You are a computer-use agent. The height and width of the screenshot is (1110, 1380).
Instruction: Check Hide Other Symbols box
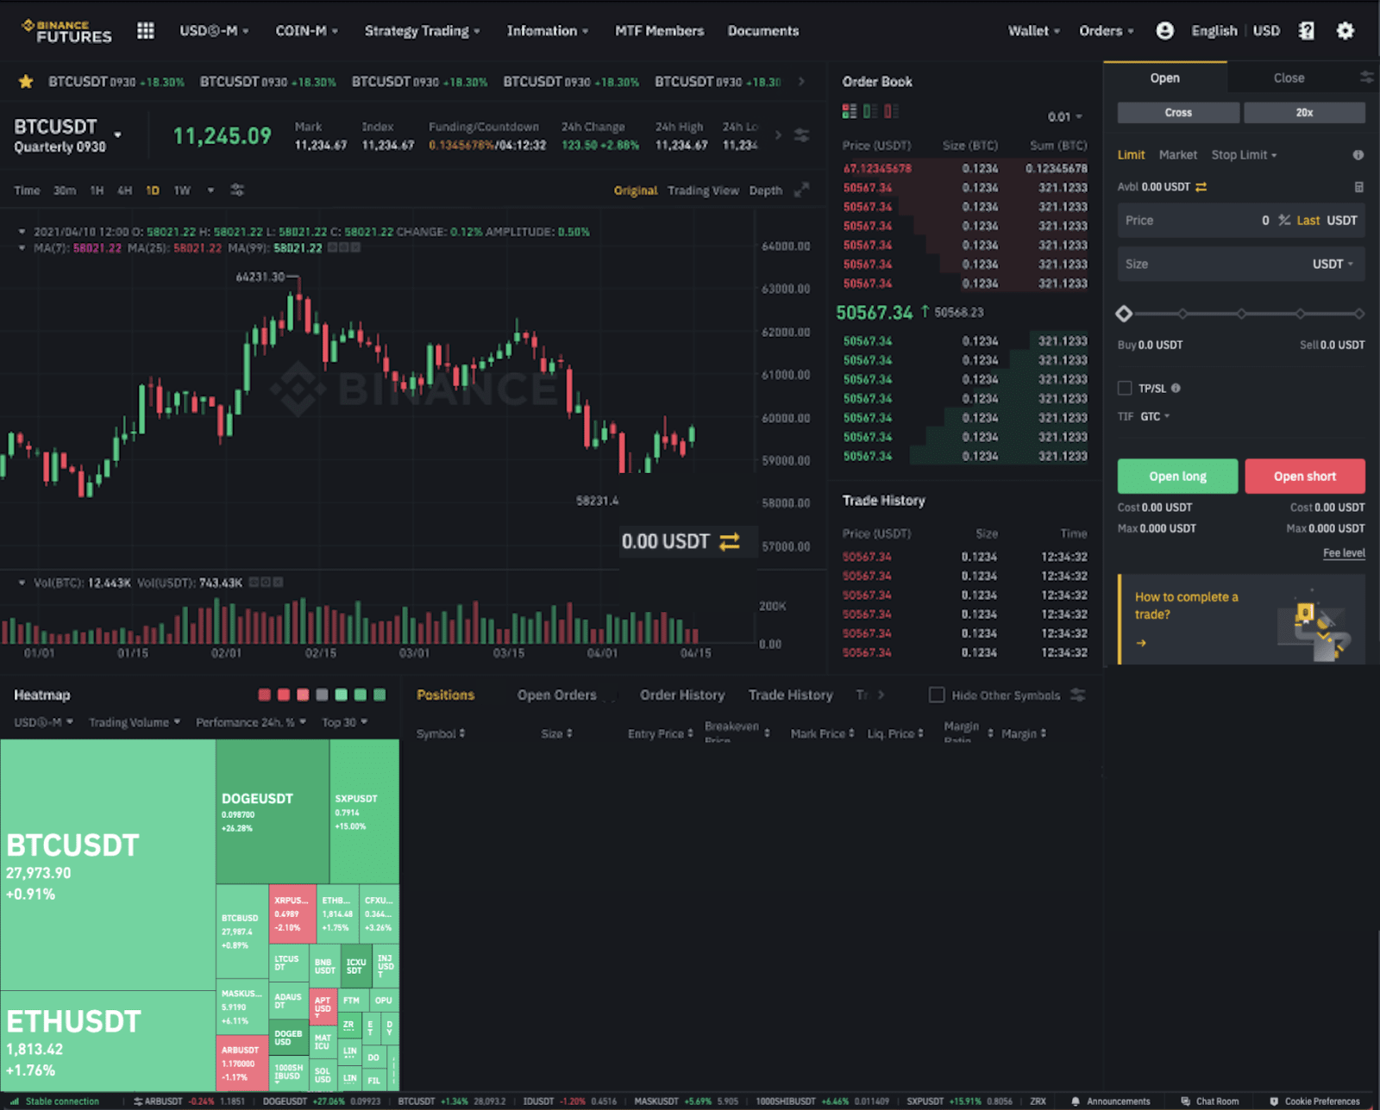coord(937,695)
